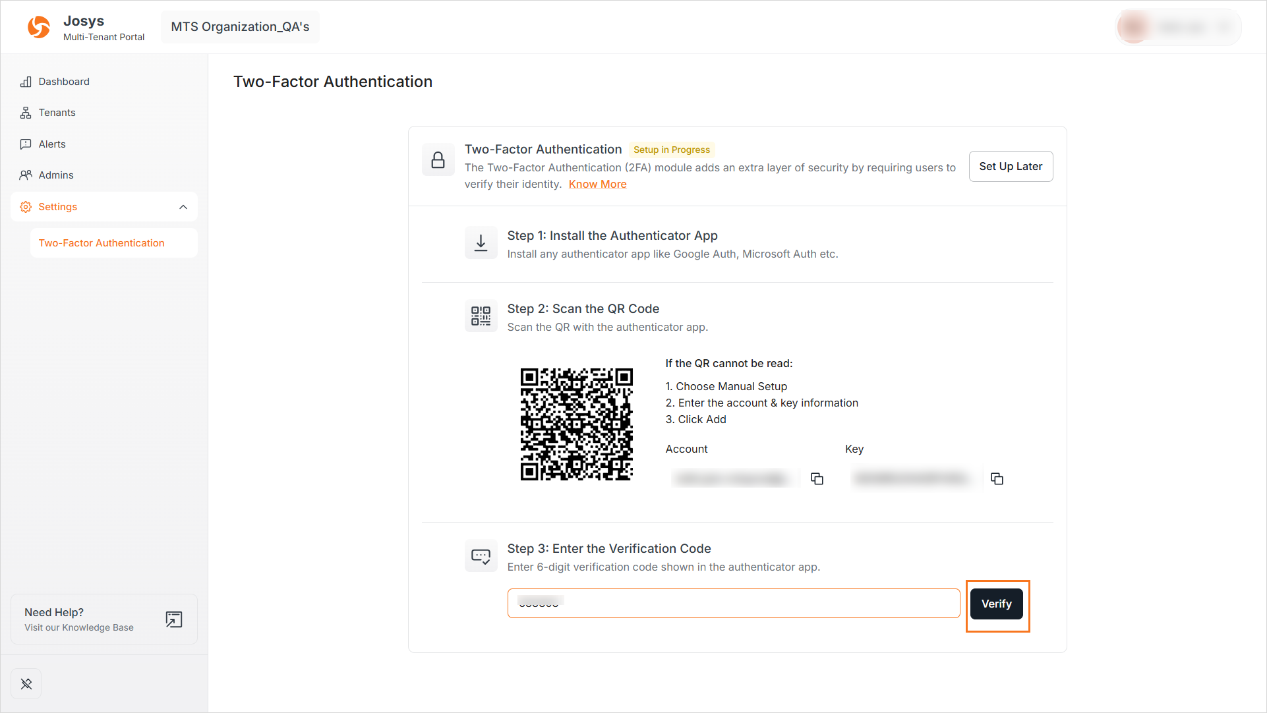Collapse the Settings menu chevron
This screenshot has height=713, width=1267.
(x=183, y=207)
